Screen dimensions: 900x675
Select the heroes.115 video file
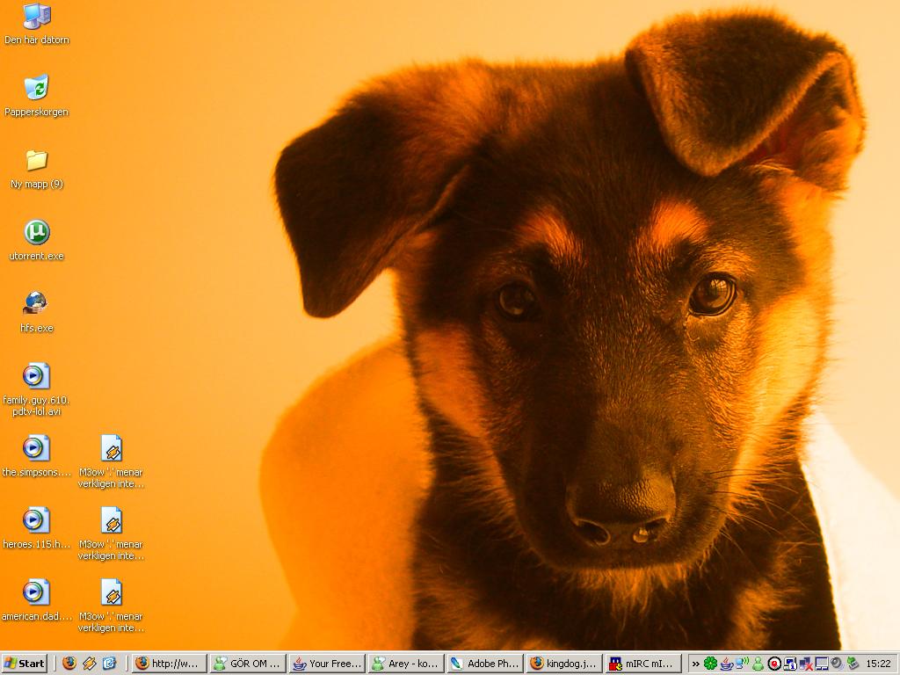point(36,521)
